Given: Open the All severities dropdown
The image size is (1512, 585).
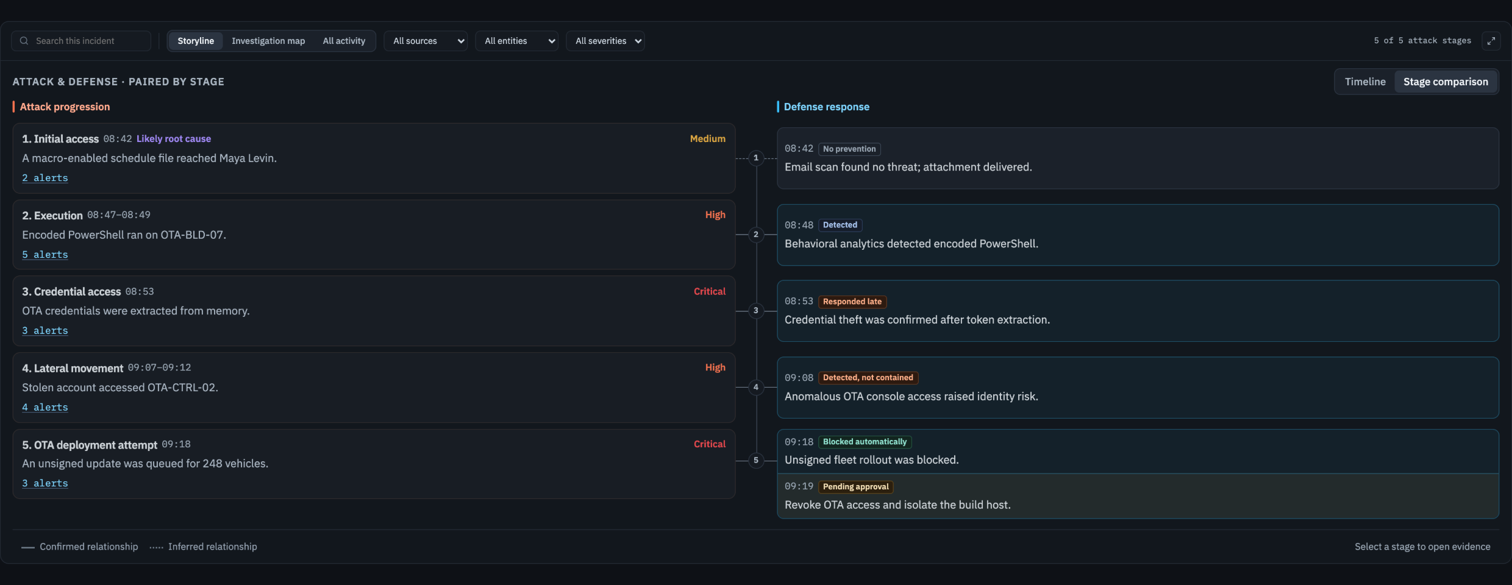Looking at the screenshot, I should coord(605,41).
